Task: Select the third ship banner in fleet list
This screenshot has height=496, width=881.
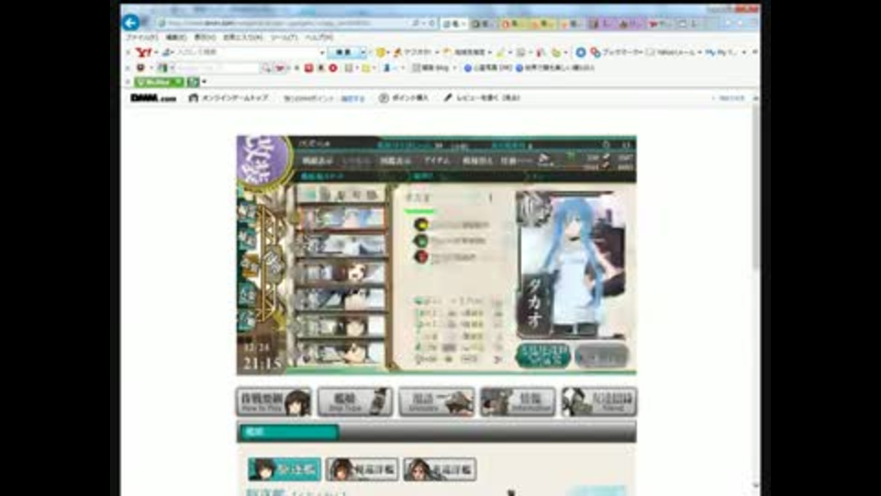Action: click(x=341, y=272)
